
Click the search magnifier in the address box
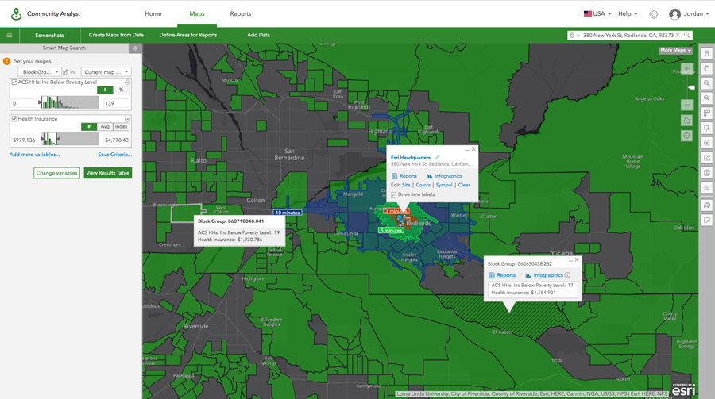[x=686, y=35]
